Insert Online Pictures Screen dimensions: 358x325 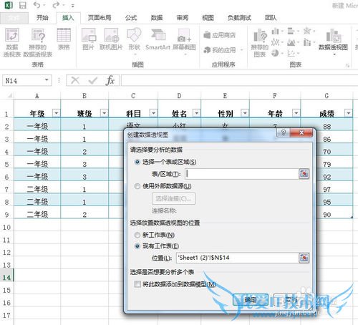(x=111, y=39)
